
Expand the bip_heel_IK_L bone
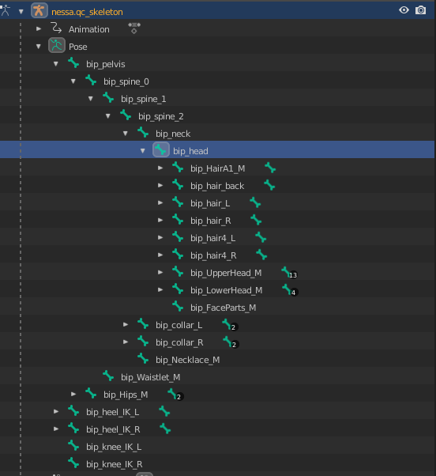(56, 411)
